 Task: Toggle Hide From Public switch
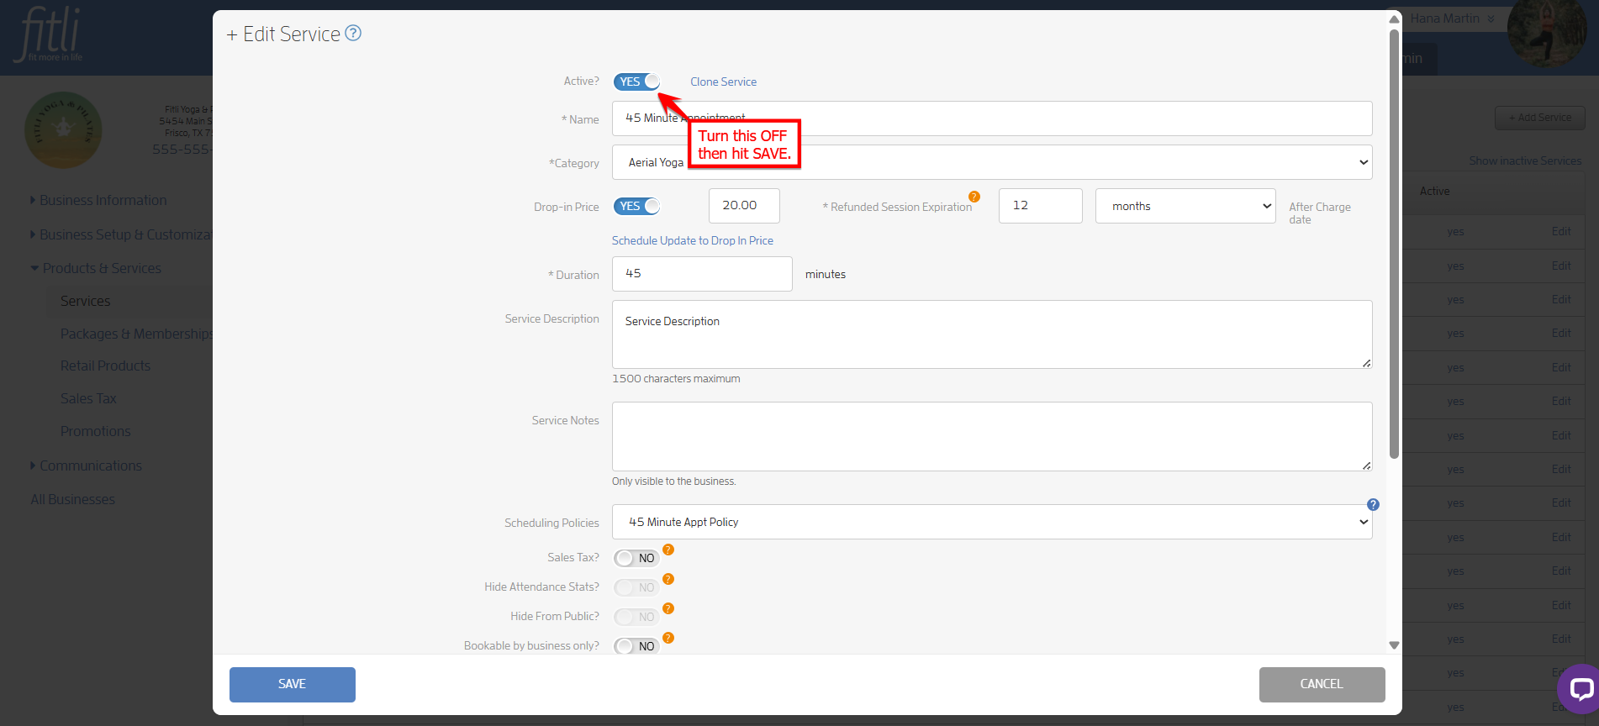click(636, 617)
